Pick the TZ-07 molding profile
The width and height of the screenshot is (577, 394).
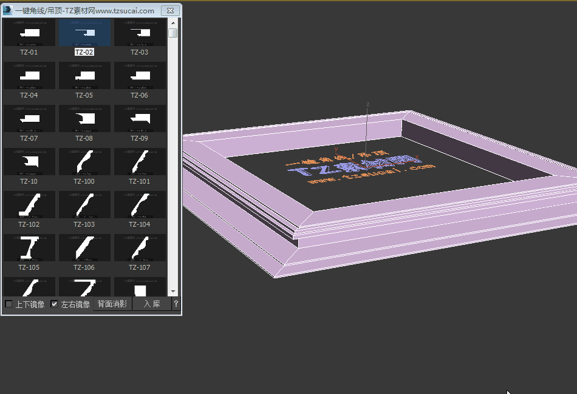[x=29, y=119]
